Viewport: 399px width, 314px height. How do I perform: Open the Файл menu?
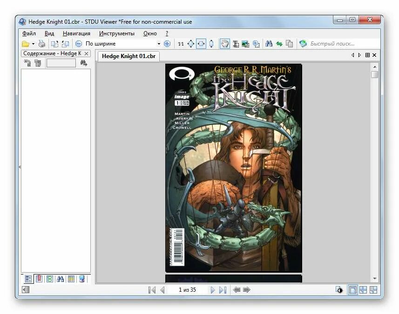coord(29,33)
